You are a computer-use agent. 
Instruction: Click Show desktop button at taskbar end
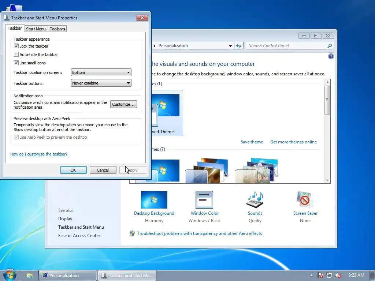372,276
